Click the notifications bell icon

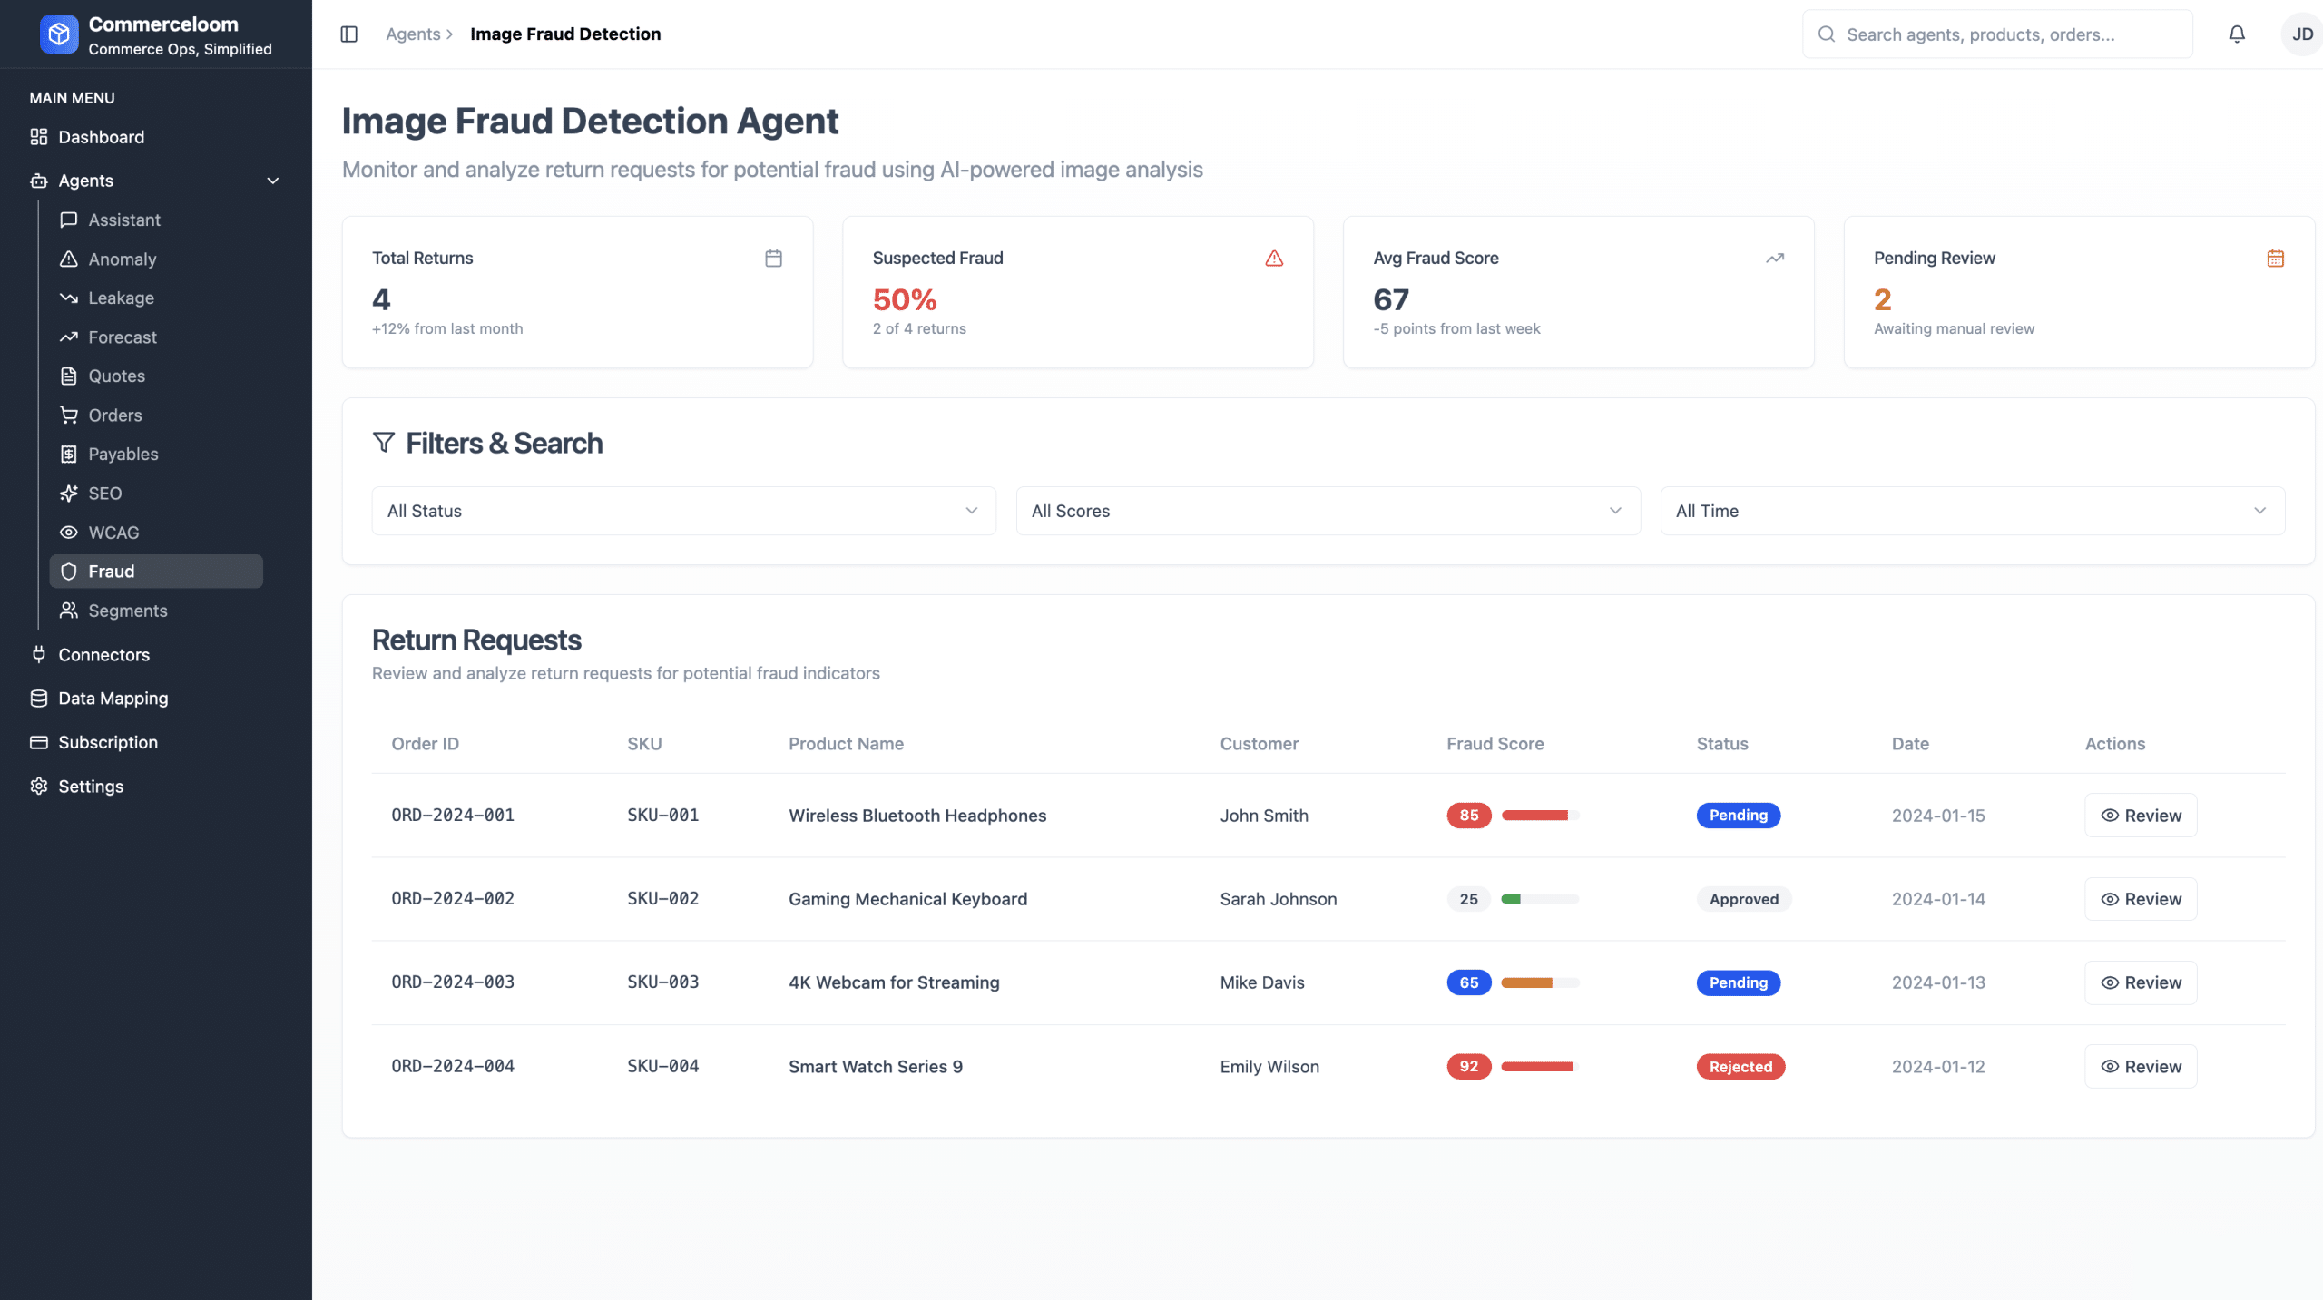2237,34
